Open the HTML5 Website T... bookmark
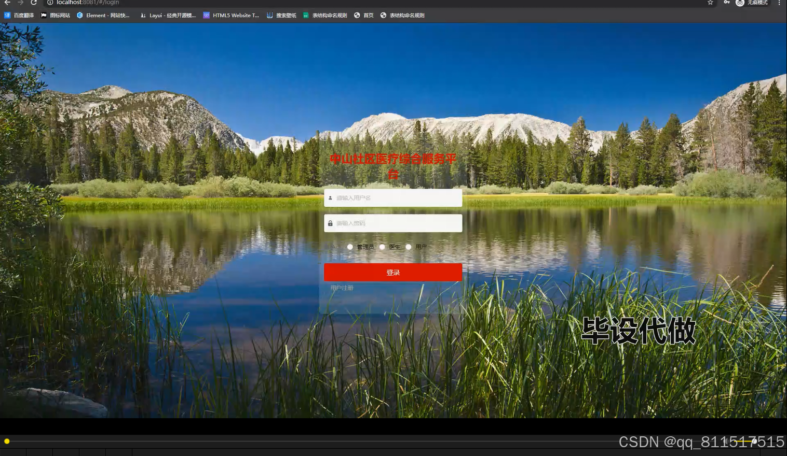 point(231,16)
